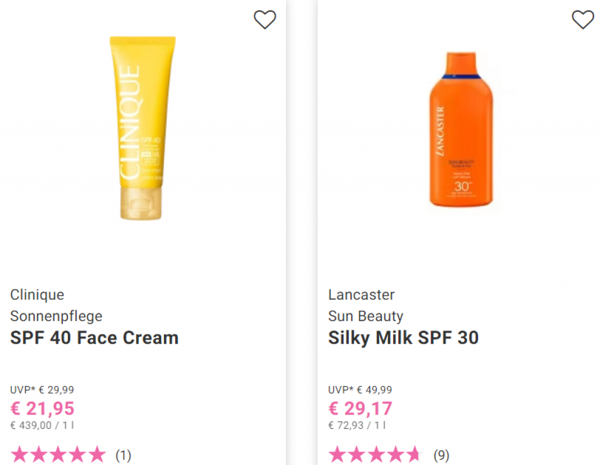This screenshot has height=465, width=600.
Task: Open the orange Lancaster bottle image
Action: 461,129
